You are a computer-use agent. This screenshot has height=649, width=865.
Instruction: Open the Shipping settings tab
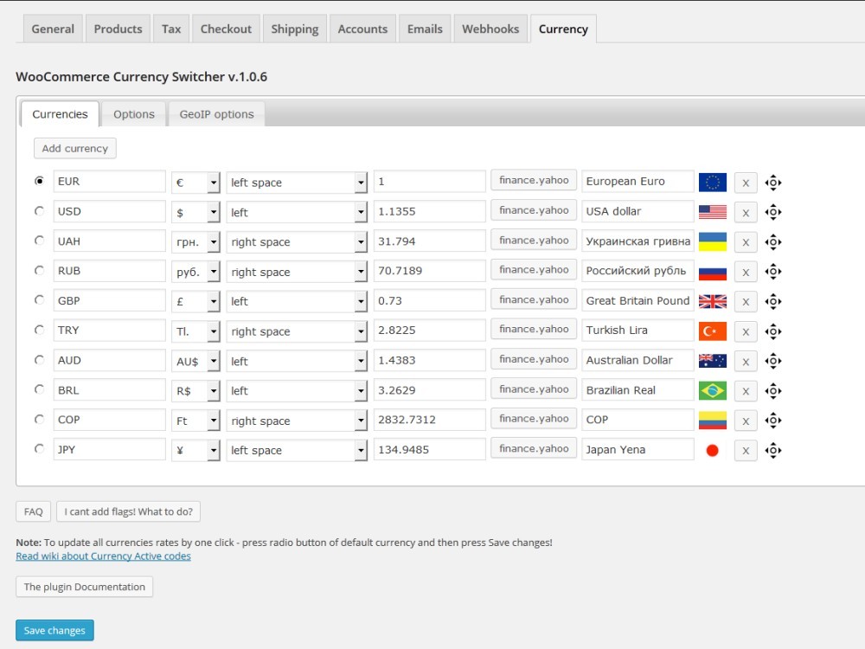click(x=294, y=29)
